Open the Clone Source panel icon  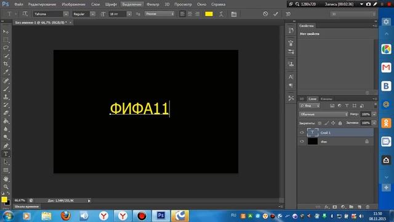291,64
